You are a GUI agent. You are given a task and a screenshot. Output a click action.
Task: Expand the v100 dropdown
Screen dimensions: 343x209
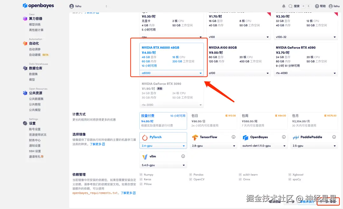(239, 37)
